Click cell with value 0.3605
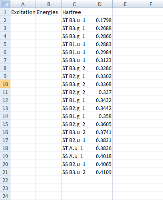 pyautogui.click(x=99, y=124)
